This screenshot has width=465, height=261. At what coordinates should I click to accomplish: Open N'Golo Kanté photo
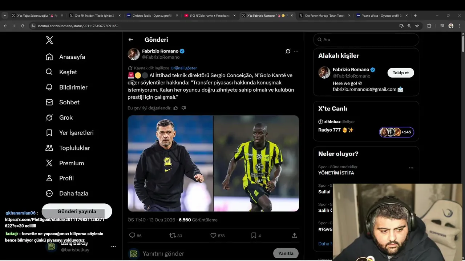tap(256, 163)
